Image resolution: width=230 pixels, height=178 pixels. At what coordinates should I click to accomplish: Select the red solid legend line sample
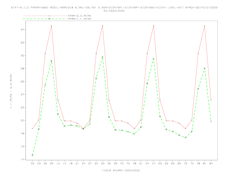pos(45,16)
